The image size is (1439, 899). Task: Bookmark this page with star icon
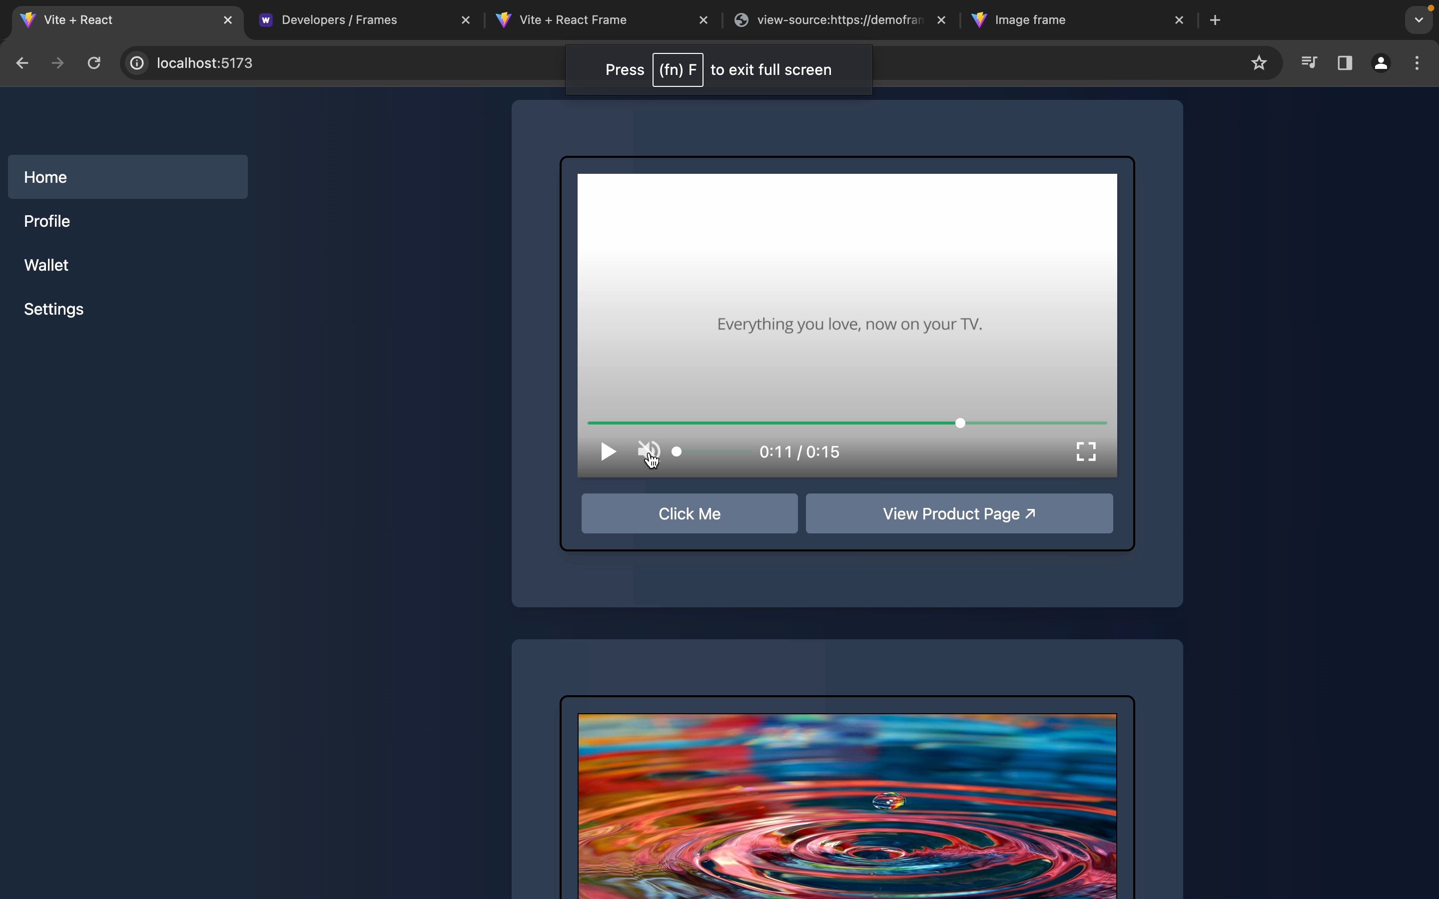[x=1260, y=63]
